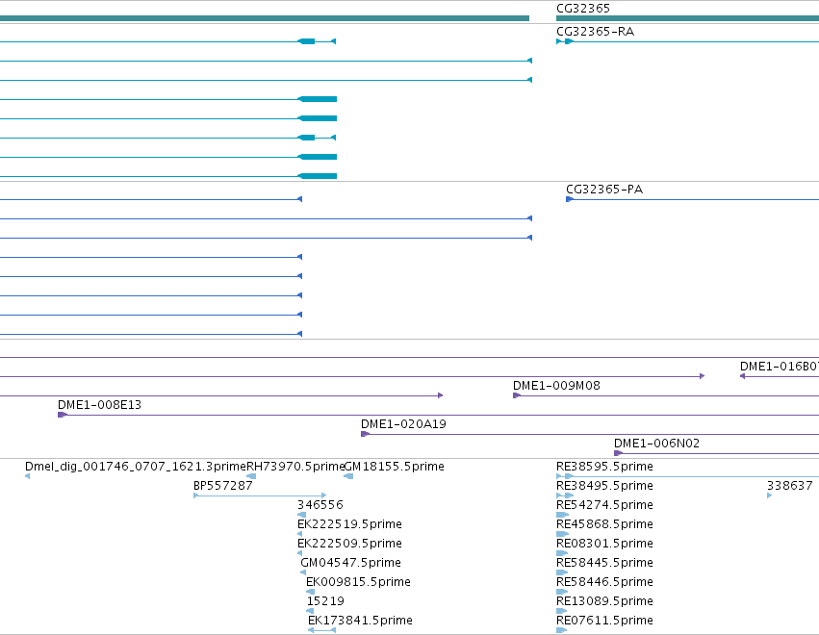Screen dimensions: 819x635
Task: Click the DME1-006N02 start arrow glyph
Action: [x=618, y=453]
